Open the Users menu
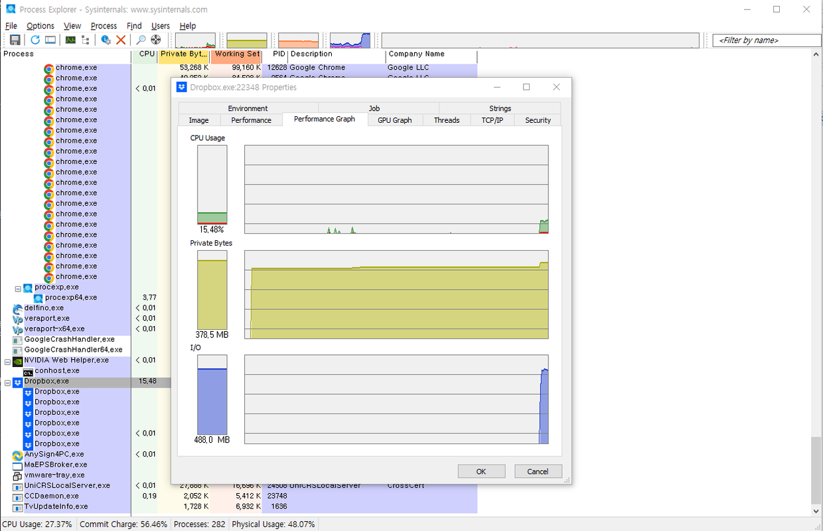823x531 pixels. (161, 26)
